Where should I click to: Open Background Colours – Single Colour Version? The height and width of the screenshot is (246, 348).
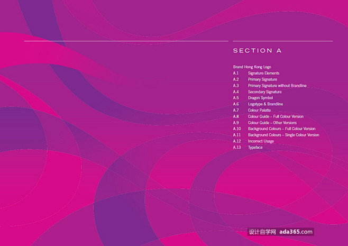tap(283, 135)
